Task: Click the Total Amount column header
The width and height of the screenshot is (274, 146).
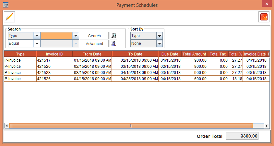Action: [194, 54]
